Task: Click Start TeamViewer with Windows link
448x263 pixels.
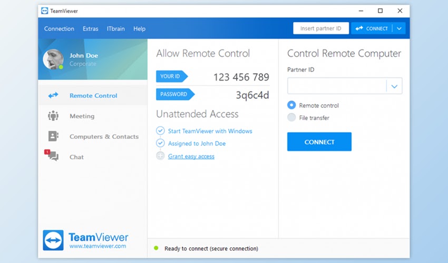Action: pyautogui.click(x=210, y=131)
